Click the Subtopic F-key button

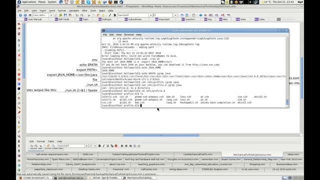click(x=105, y=19)
